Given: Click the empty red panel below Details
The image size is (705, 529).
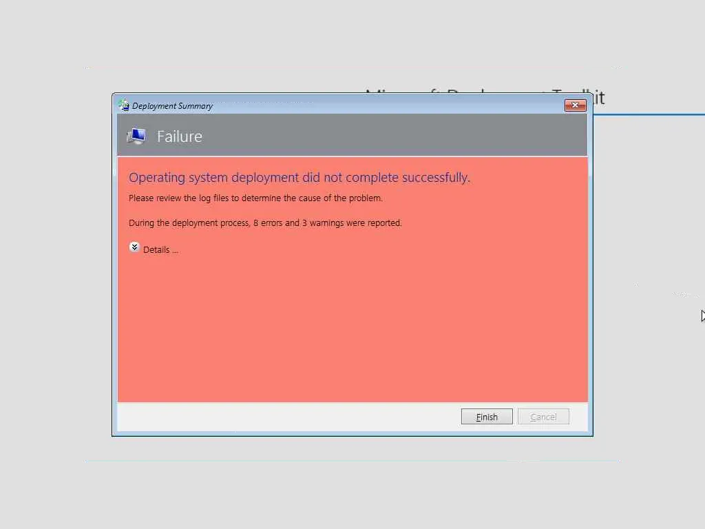Looking at the screenshot, I should [x=352, y=329].
